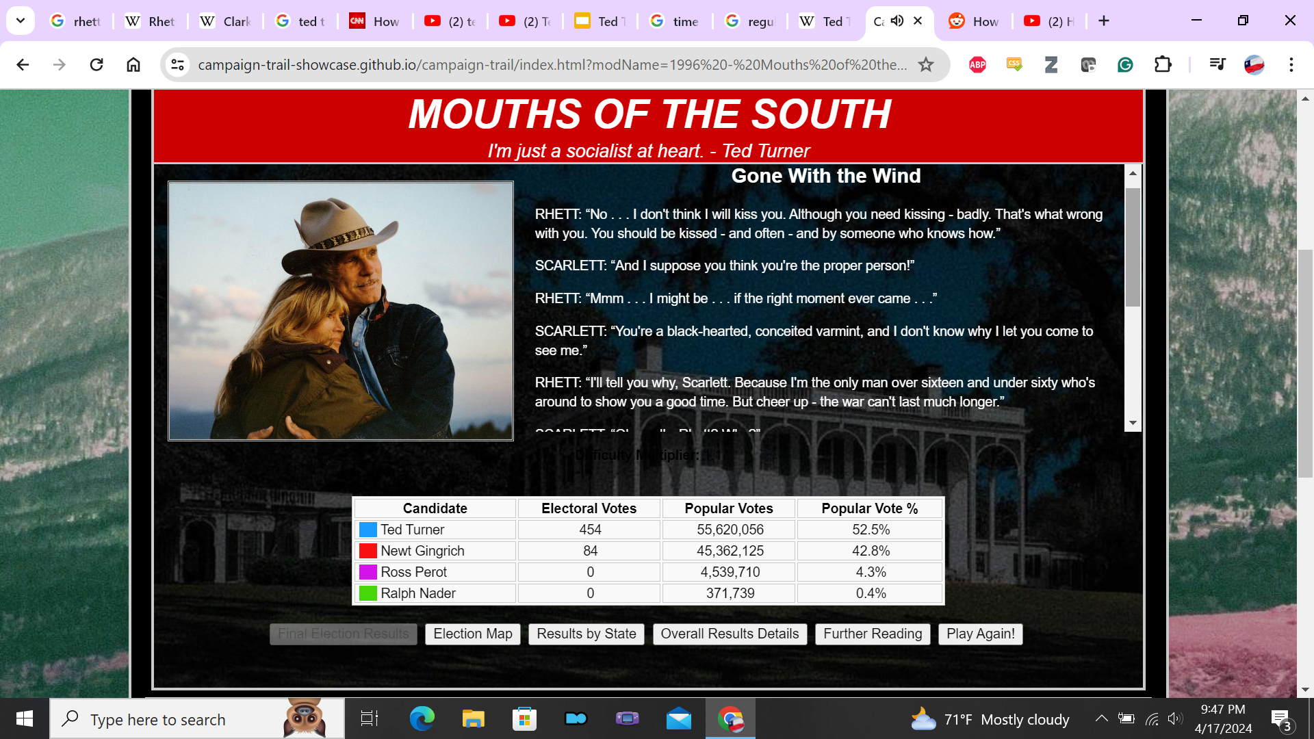Switch to the 'rhett' Google tab

(x=76, y=21)
